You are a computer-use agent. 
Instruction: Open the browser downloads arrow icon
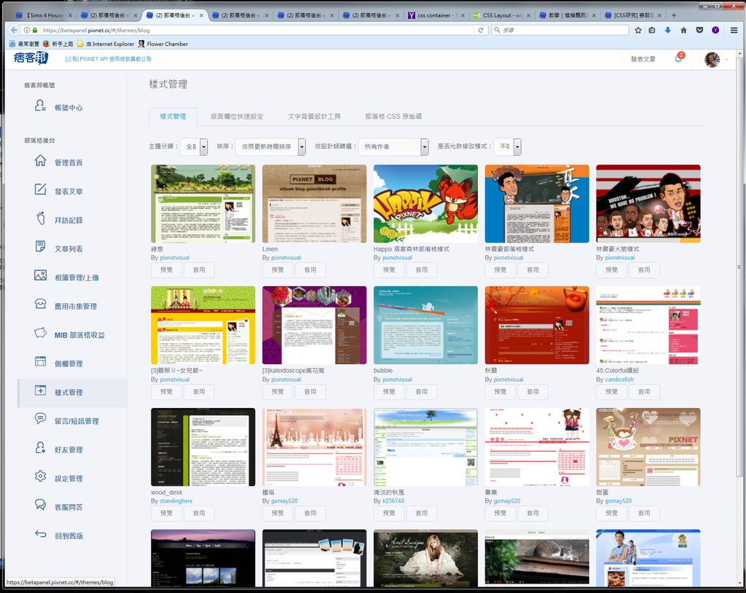pyautogui.click(x=667, y=30)
